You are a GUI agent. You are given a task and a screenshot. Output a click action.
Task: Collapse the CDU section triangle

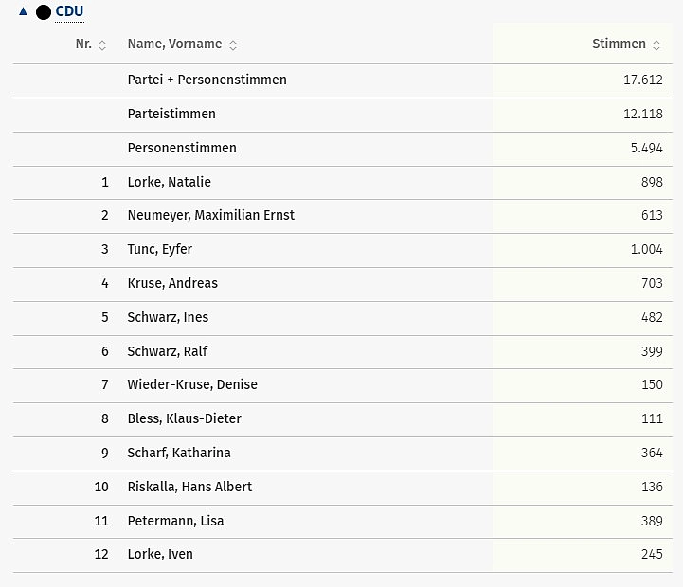23,11
